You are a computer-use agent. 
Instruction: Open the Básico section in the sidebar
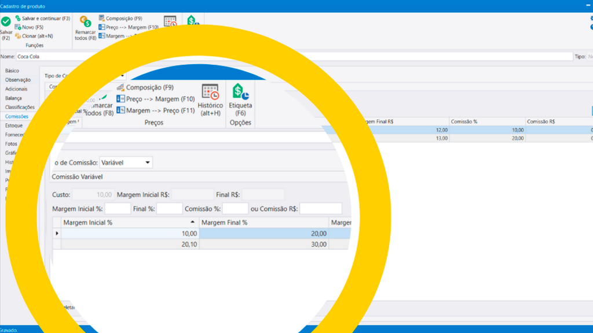[12, 71]
